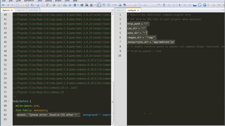Screen dimensions: 225x126
Task: Open the Code menu
Action: point(18,1)
